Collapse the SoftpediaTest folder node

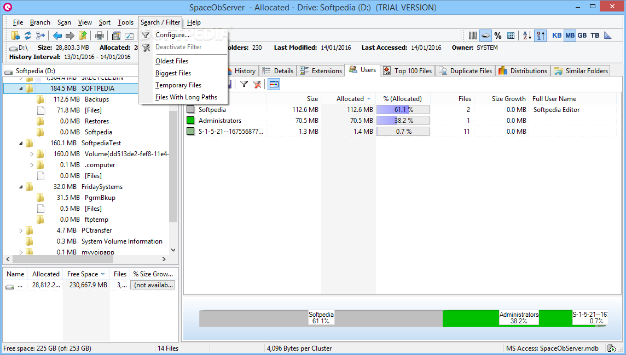pyautogui.click(x=21, y=143)
